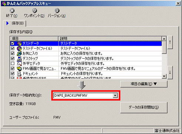The width and height of the screenshot is (182, 134).
Task: Click the description 'デスクトップのデータの保存を行います。'
Action: 87,59
